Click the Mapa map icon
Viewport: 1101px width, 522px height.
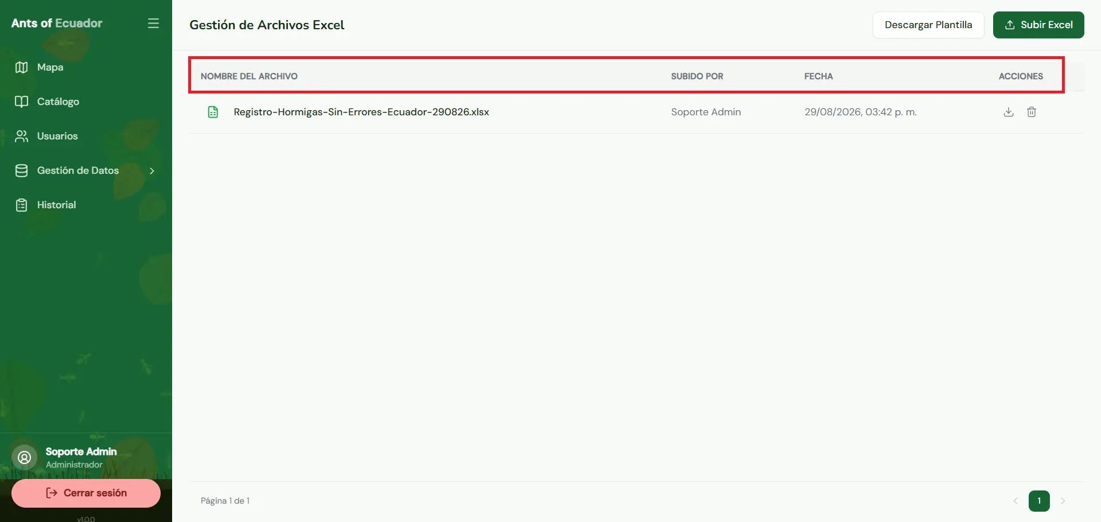(22, 67)
